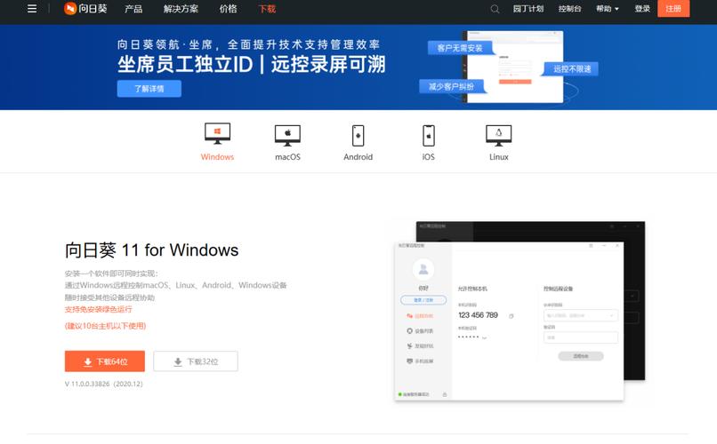
Task: Open the 解决方案 menu
Action: (x=181, y=9)
